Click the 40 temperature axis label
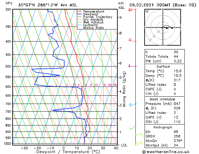Viewport: 199px width, 154px height. click(116, 148)
